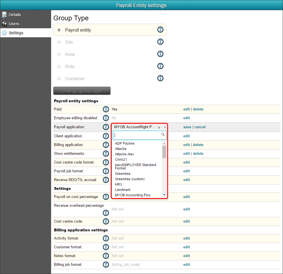Image resolution: width=283 pixels, height=274 pixels.
Task: Show help for Container group type
Action: pos(160,78)
